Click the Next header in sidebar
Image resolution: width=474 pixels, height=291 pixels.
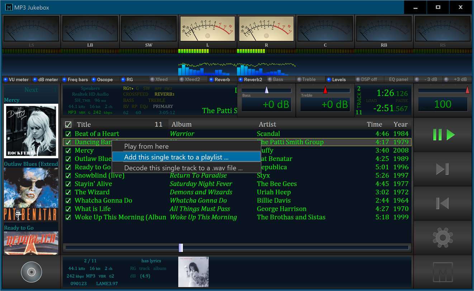(31, 90)
